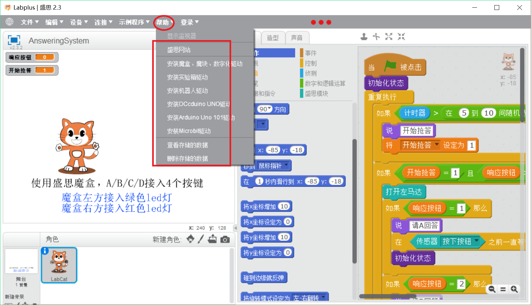Click the scripts area horizontal scrollbar

pos(388,296)
